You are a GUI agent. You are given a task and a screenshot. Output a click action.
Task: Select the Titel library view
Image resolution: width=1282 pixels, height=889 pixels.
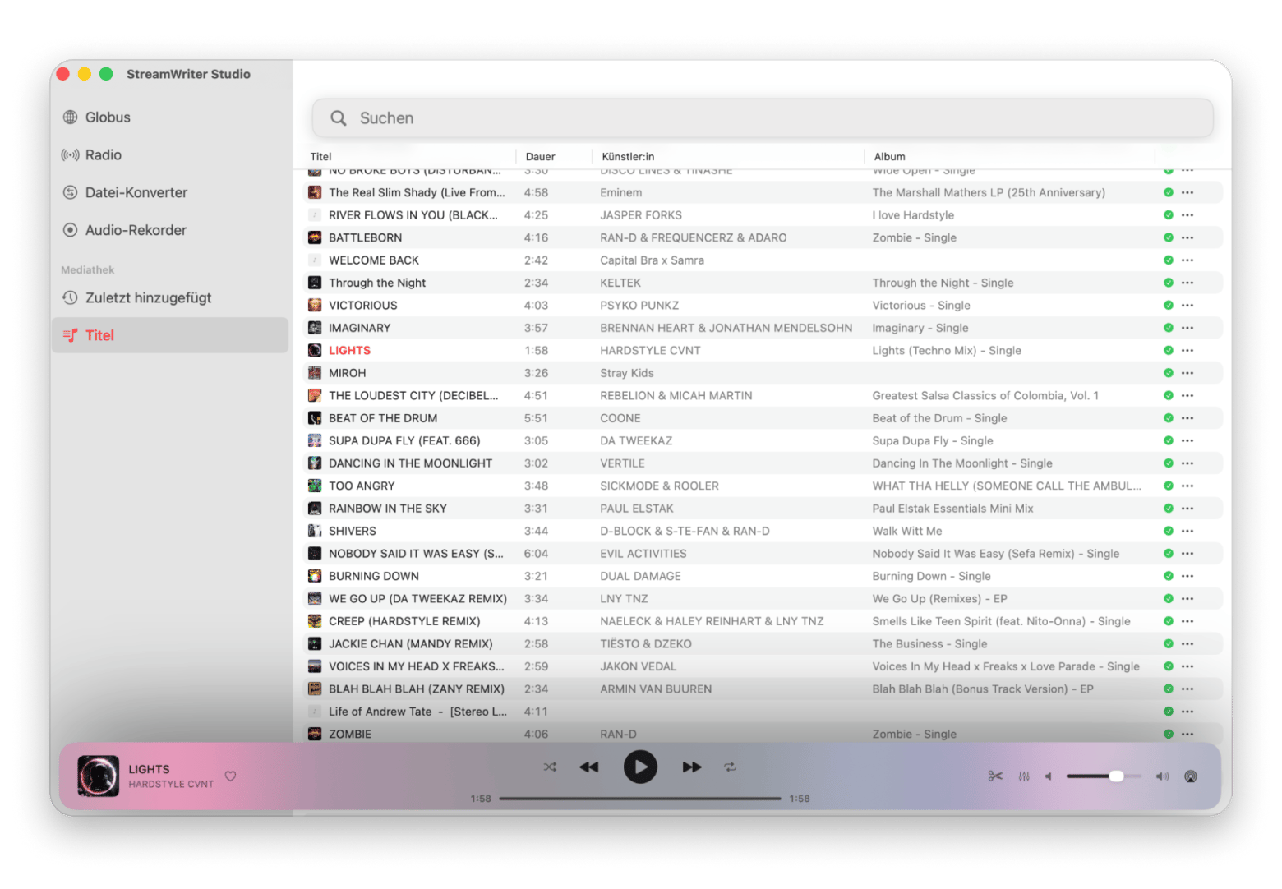tap(170, 336)
